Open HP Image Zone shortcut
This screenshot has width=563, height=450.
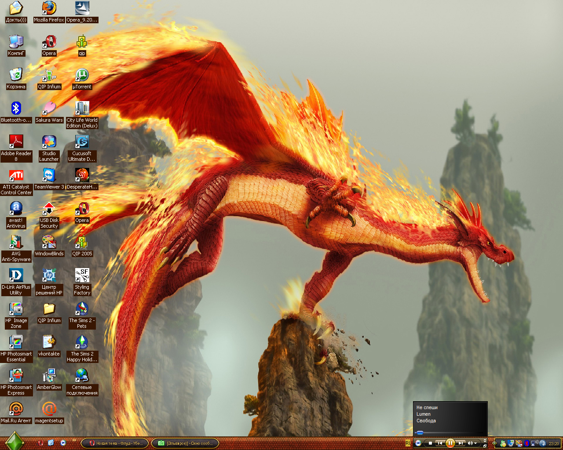point(16,316)
